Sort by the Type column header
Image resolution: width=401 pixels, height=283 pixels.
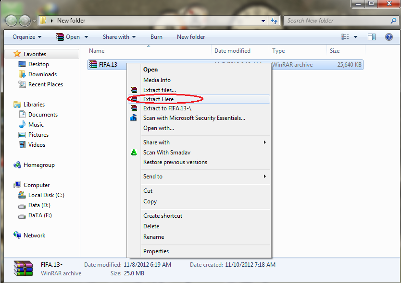tap(298, 50)
